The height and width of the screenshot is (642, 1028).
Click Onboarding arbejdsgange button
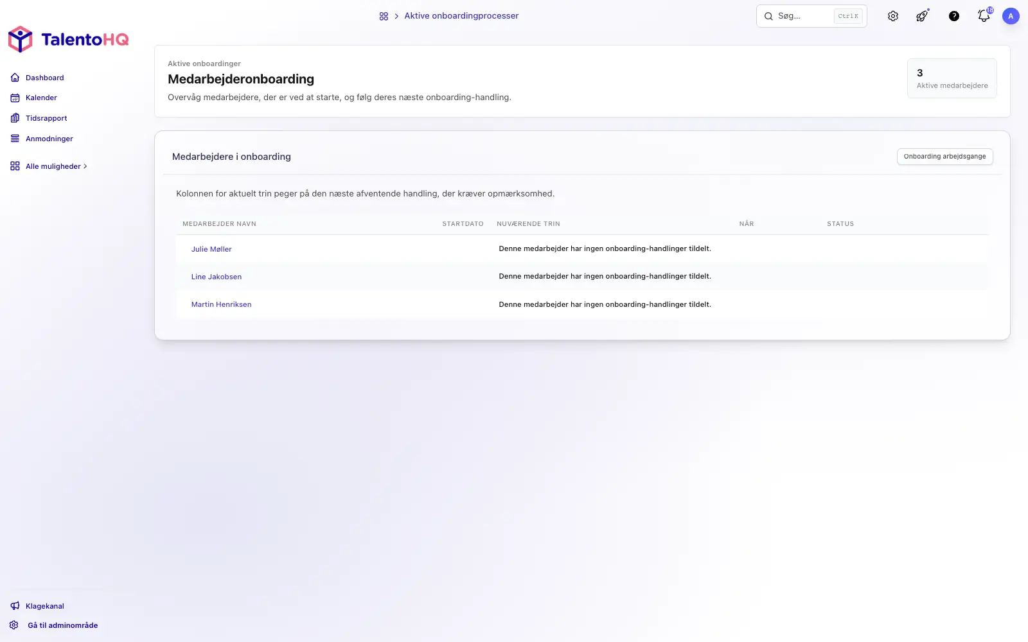pos(944,157)
